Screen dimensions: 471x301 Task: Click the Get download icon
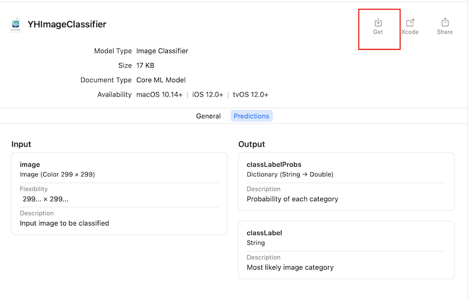tap(378, 23)
